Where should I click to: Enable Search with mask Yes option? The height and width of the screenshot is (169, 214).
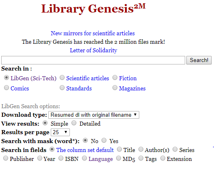click(104, 140)
